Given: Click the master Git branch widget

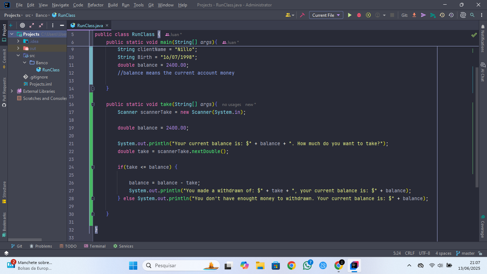Looking at the screenshot, I should (465, 253).
